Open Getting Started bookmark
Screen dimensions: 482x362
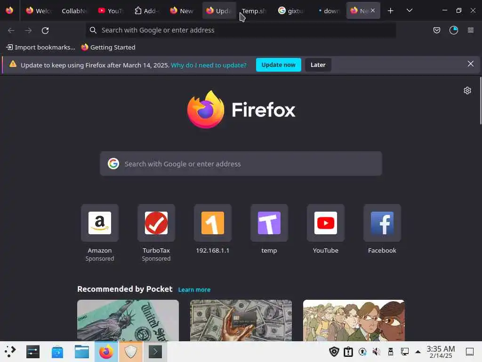pyautogui.click(x=108, y=47)
